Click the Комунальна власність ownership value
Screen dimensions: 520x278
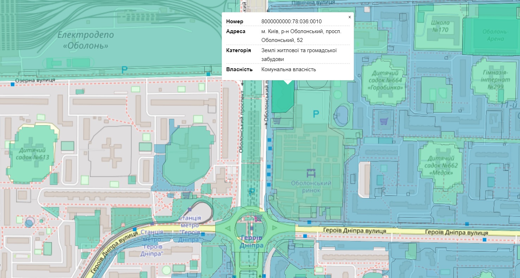coord(289,69)
